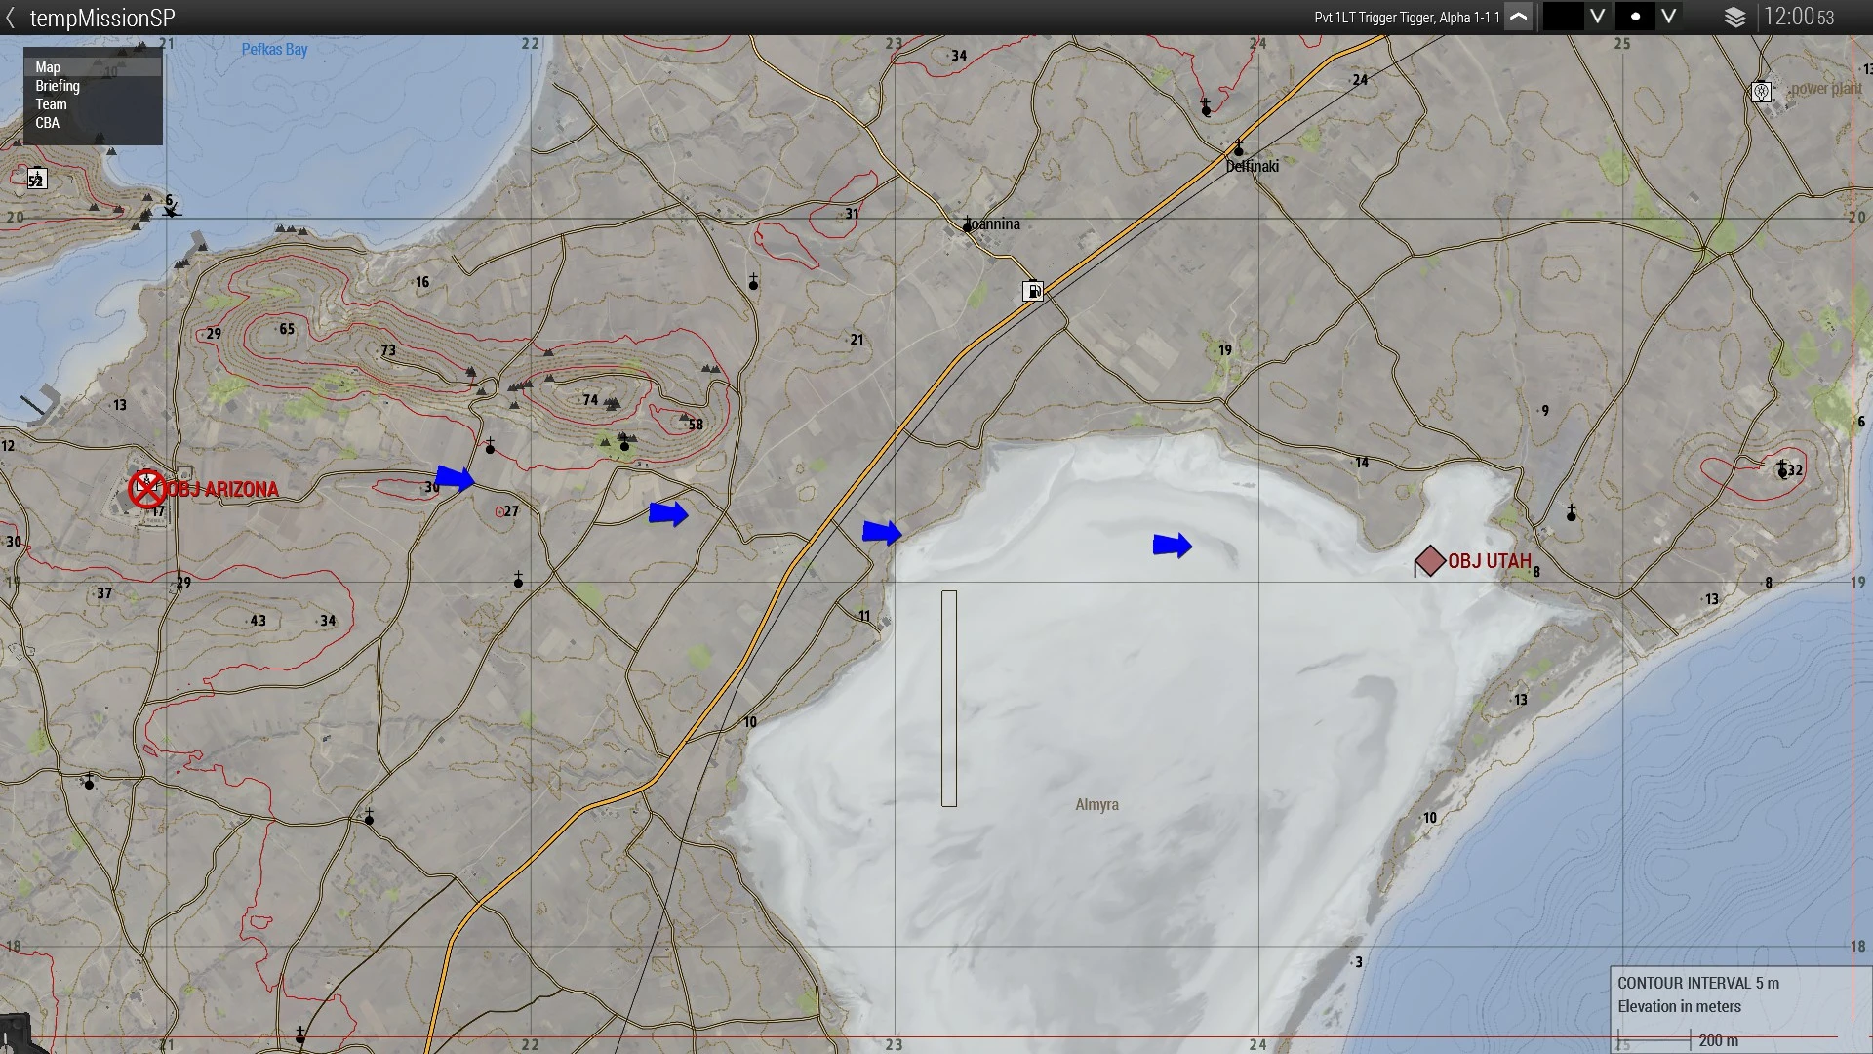This screenshot has height=1054, width=1873.
Task: Open the Briefing menu entry
Action: (x=58, y=86)
